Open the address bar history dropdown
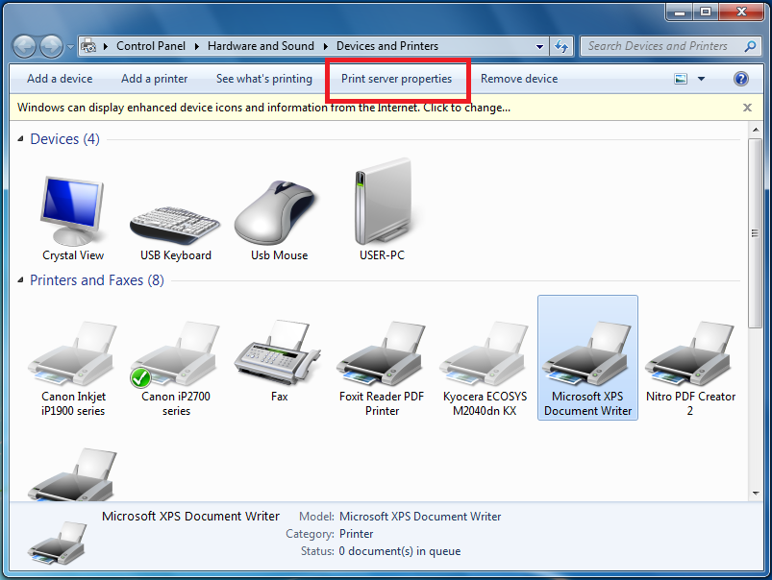The height and width of the screenshot is (580, 772). [539, 47]
